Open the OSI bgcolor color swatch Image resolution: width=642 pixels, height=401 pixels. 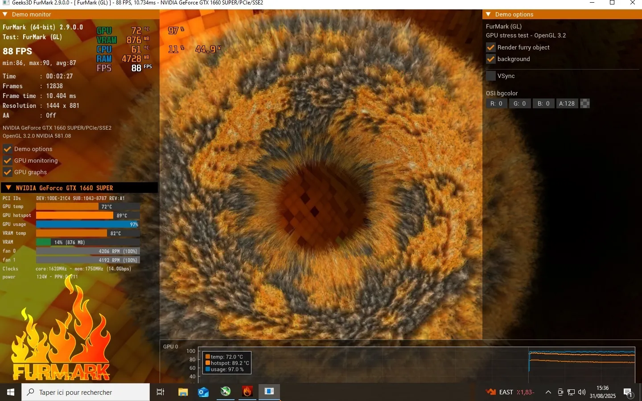(585, 103)
